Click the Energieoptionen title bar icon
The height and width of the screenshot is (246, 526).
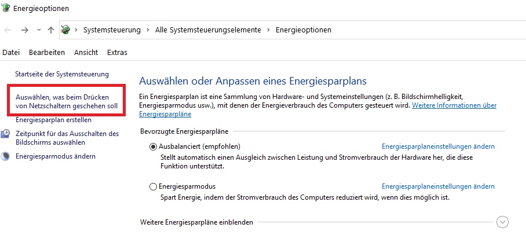point(7,9)
